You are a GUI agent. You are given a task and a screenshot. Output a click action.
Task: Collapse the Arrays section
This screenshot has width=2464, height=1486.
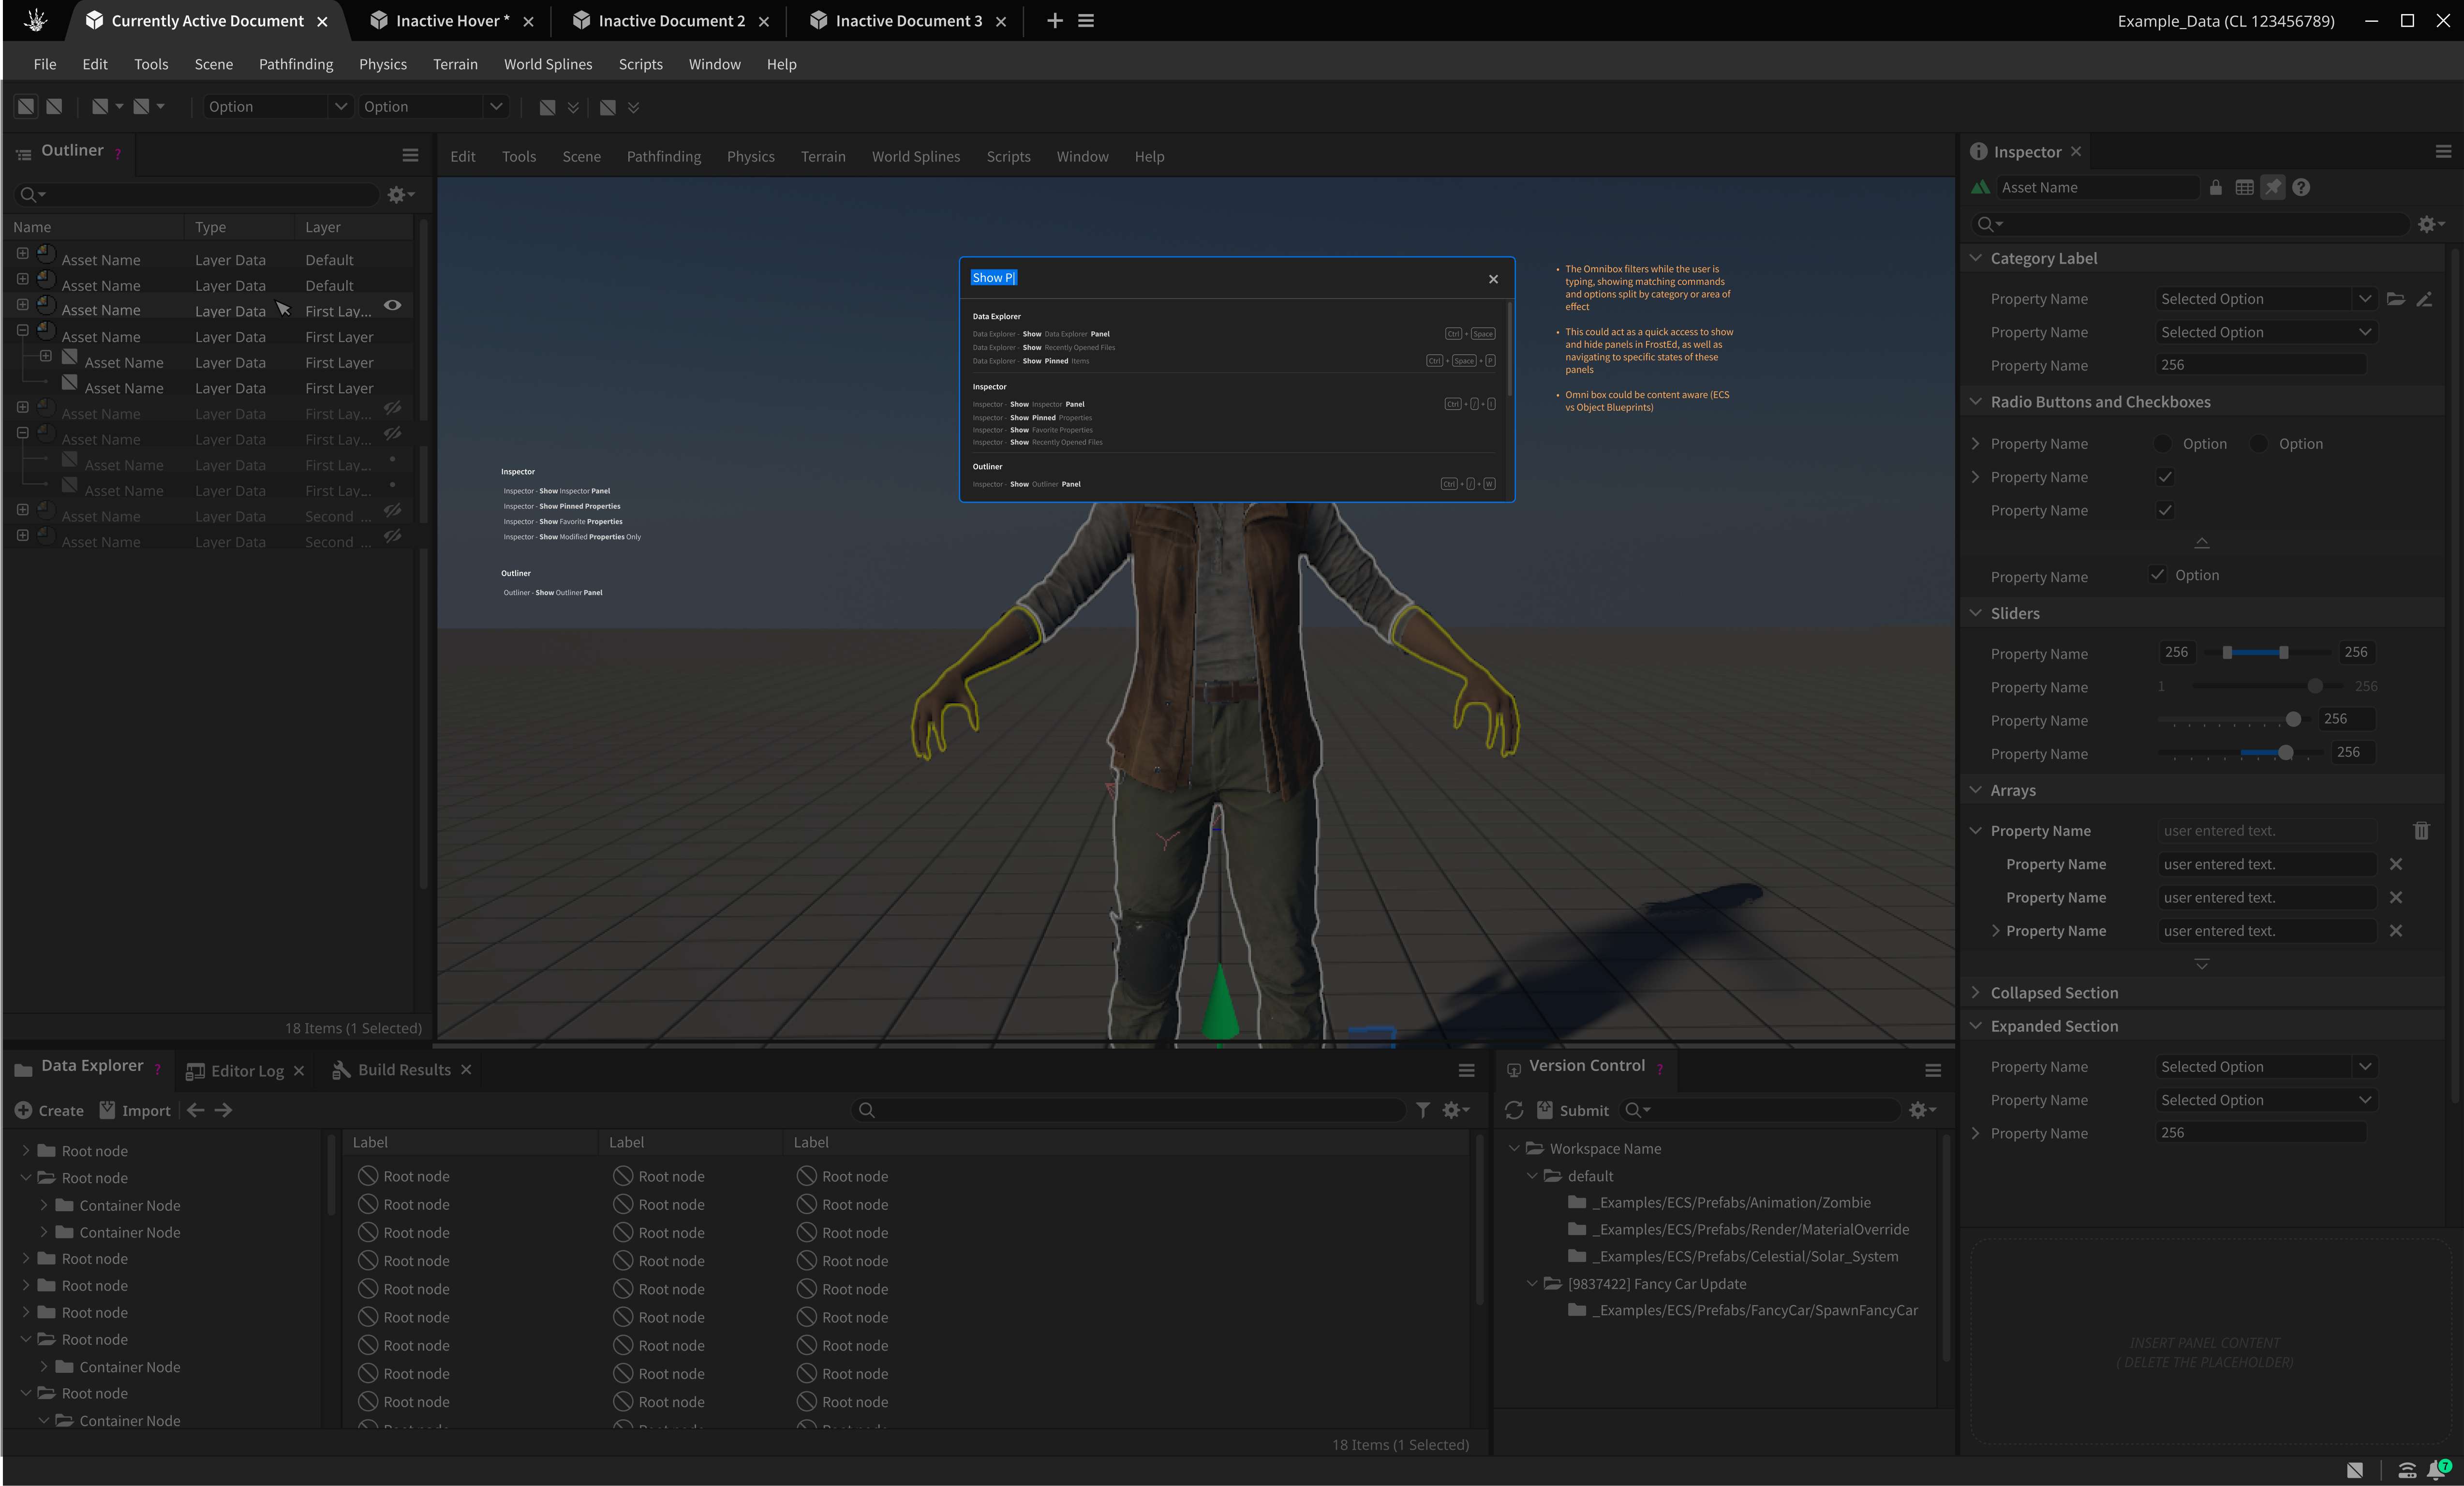tap(1976, 790)
